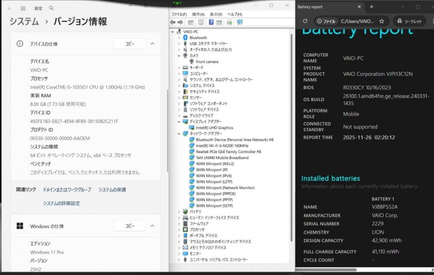The image size is (434, 275).
Task: Expand the Bluetooth tree node
Action: tap(179, 38)
